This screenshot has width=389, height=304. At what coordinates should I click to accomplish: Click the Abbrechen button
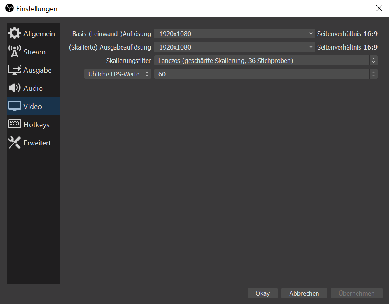pyautogui.click(x=304, y=293)
